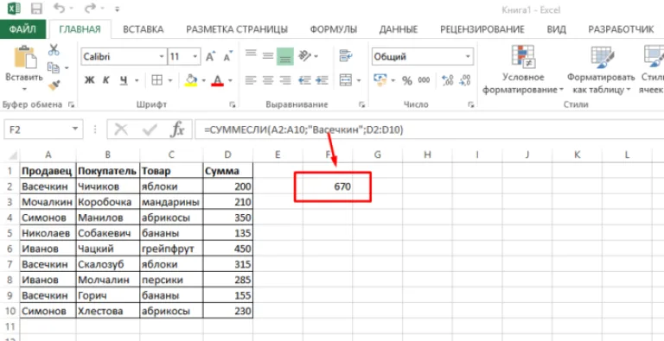Open Условное форматирование menu

[x=523, y=70]
